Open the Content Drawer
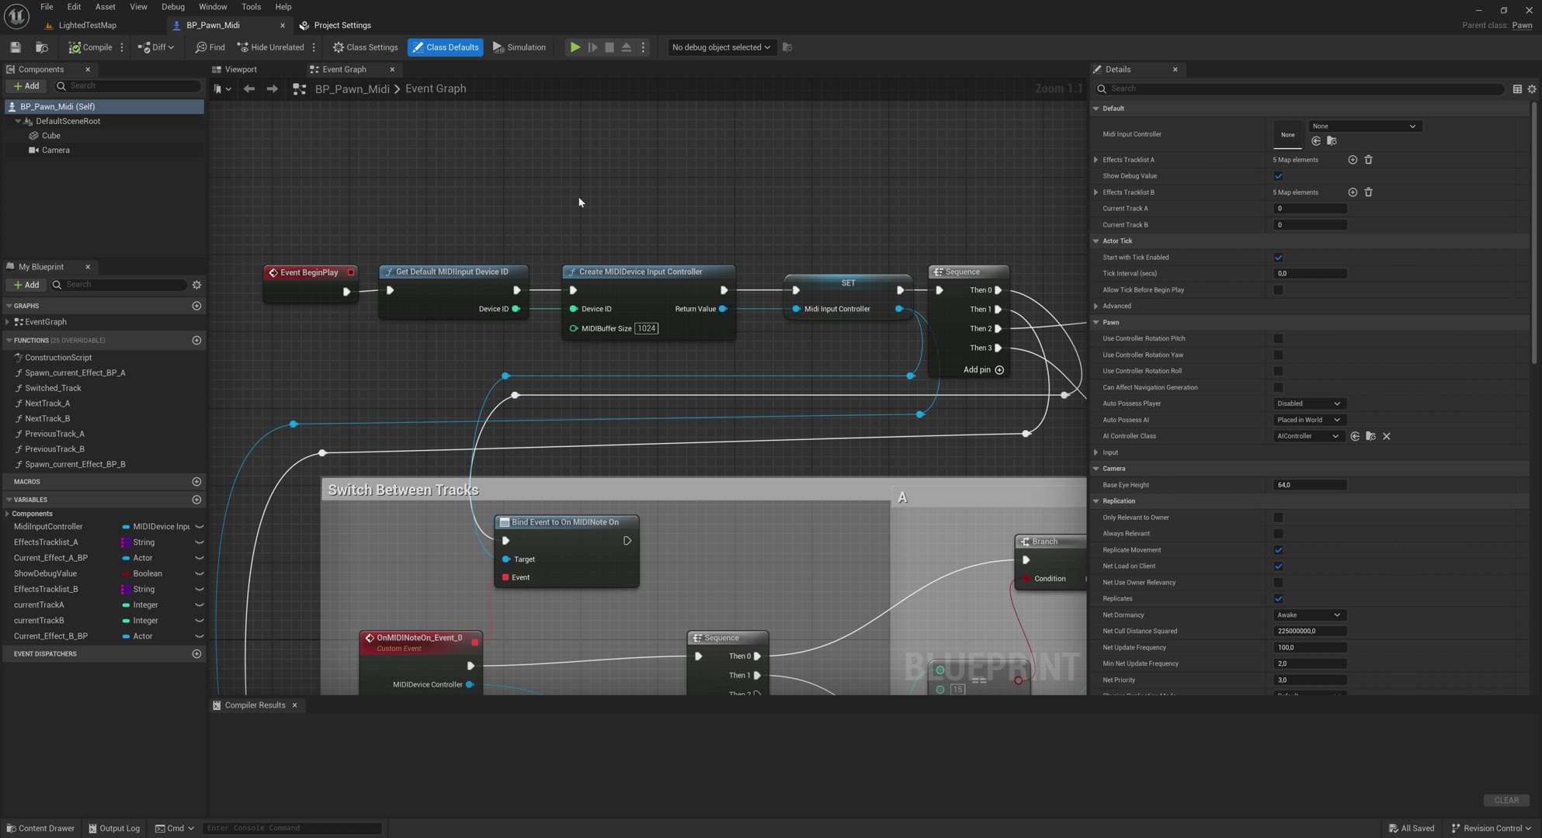1542x838 pixels. (x=40, y=828)
